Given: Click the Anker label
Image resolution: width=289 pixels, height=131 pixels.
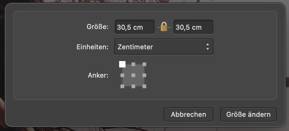Looking at the screenshot, I should pos(98,75).
